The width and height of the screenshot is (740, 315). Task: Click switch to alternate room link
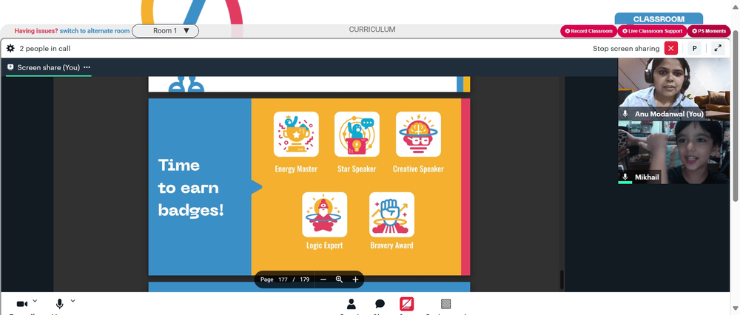click(95, 30)
